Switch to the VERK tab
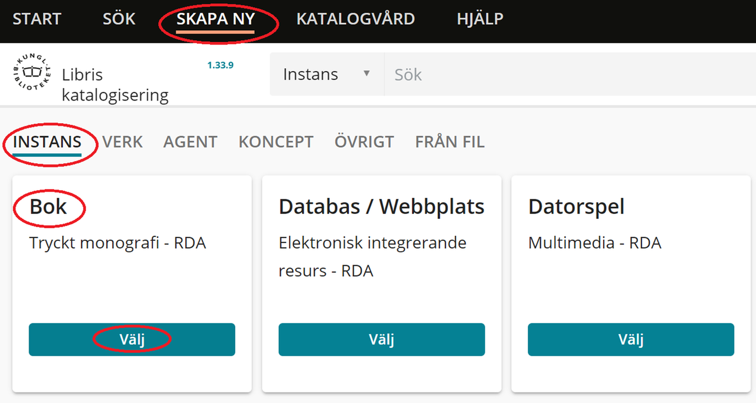This screenshot has width=756, height=403. (x=123, y=141)
